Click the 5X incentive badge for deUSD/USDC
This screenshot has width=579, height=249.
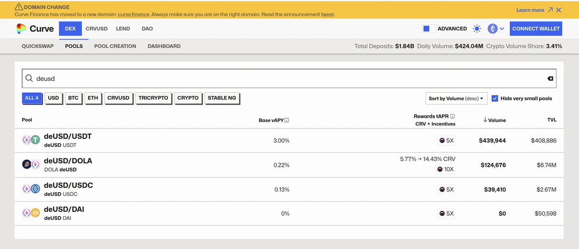(x=446, y=190)
